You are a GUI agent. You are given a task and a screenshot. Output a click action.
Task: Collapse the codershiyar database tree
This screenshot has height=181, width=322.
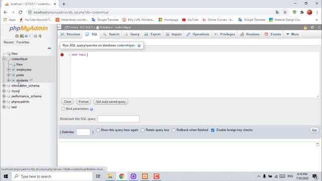[4, 59]
